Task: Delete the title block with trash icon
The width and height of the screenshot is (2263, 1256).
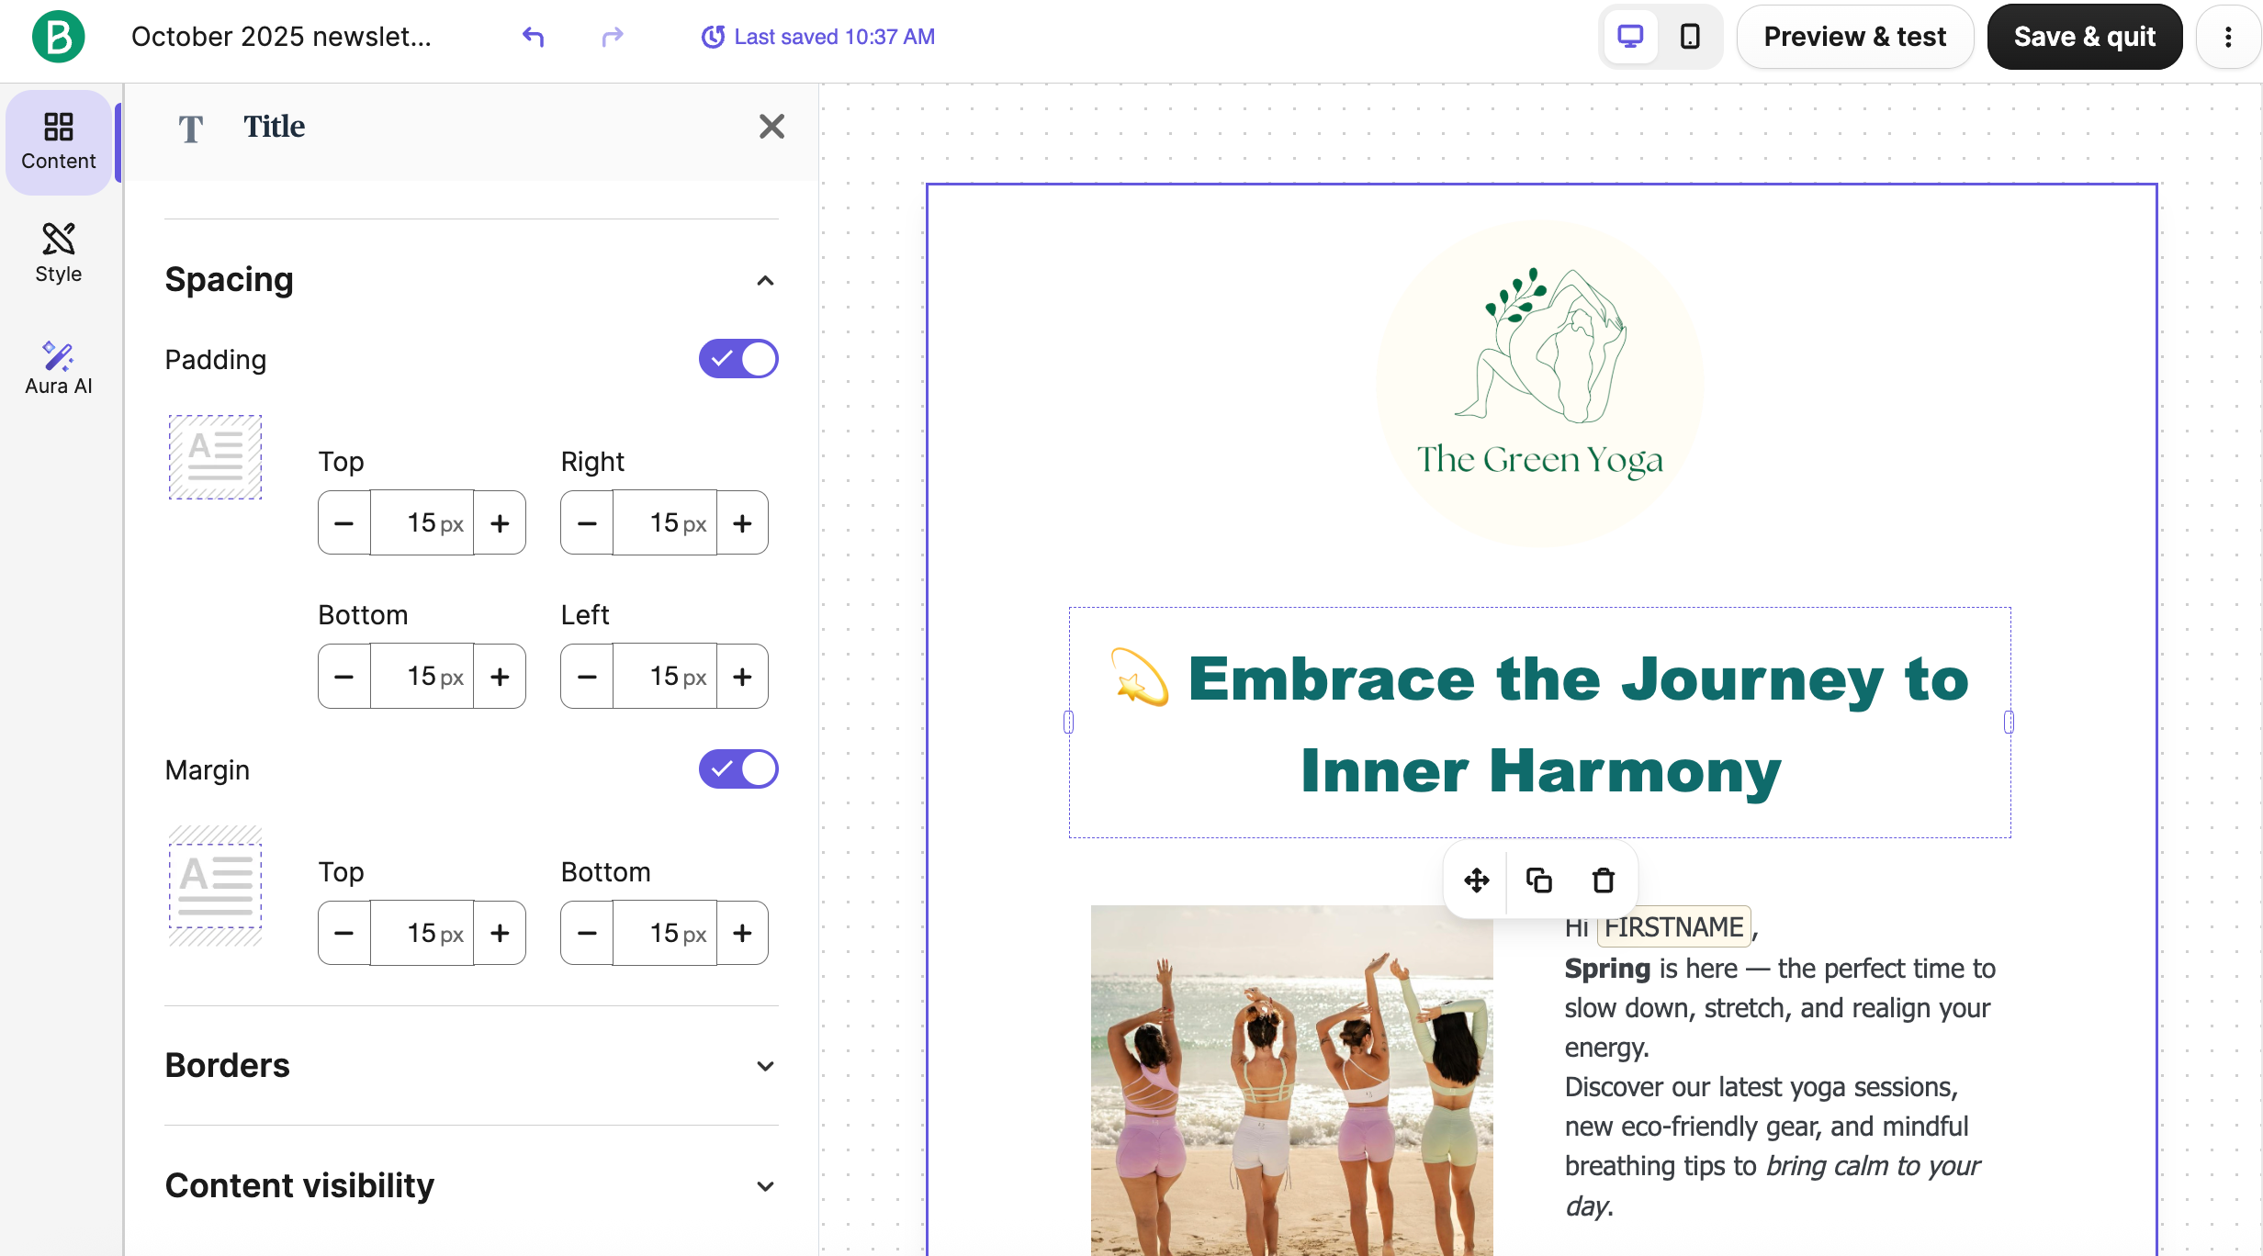Action: click(x=1604, y=880)
